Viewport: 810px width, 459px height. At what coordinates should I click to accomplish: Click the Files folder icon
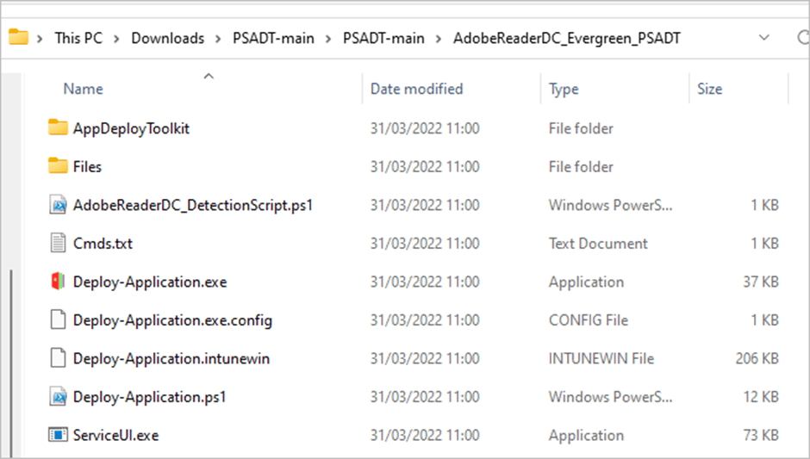tap(58, 165)
